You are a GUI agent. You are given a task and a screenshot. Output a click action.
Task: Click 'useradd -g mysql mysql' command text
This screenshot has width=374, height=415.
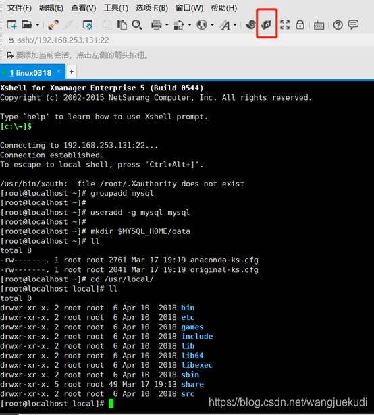point(140,213)
